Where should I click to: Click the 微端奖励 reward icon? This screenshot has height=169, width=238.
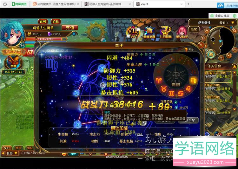pyautogui.click(x=149, y=32)
